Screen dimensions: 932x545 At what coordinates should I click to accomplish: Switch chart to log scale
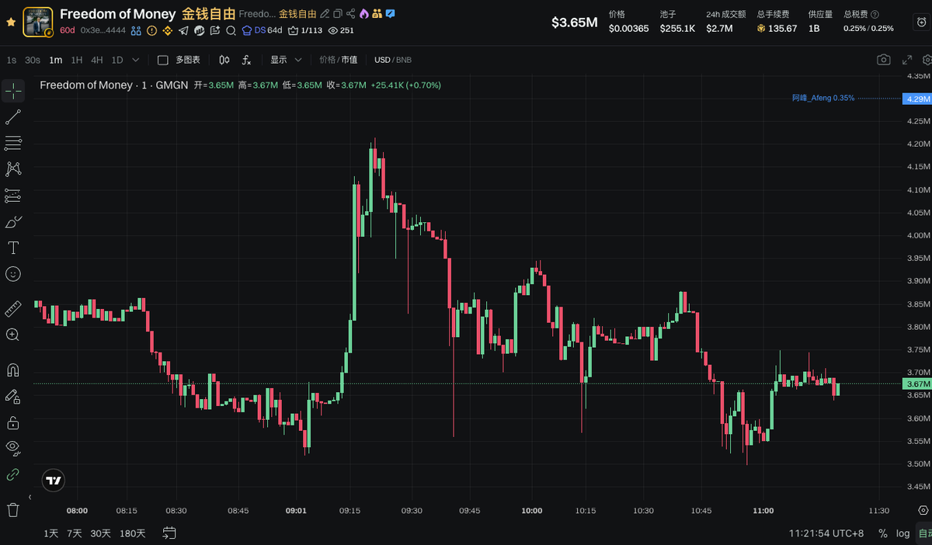(902, 533)
